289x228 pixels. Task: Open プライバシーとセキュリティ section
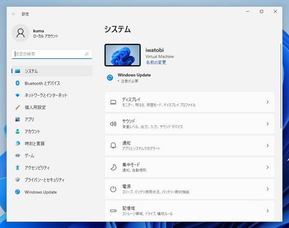click(x=52, y=180)
